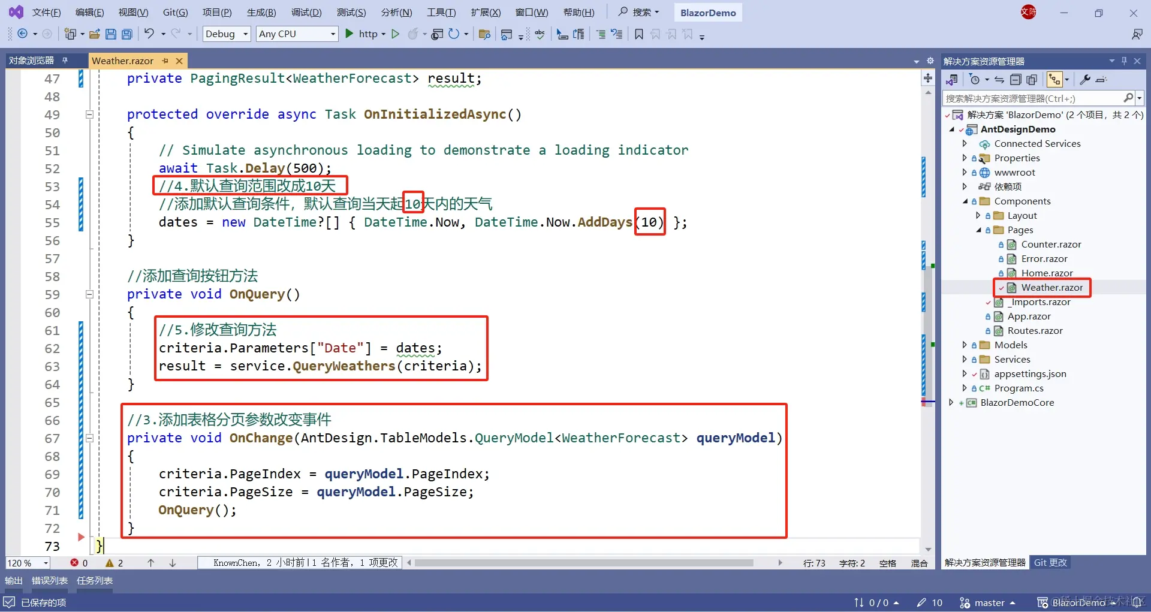Collapse the OnInitializedAsync method outline
The height and width of the screenshot is (612, 1151).
pyautogui.click(x=89, y=114)
